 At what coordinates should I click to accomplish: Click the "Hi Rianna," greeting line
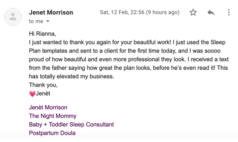click(42, 34)
